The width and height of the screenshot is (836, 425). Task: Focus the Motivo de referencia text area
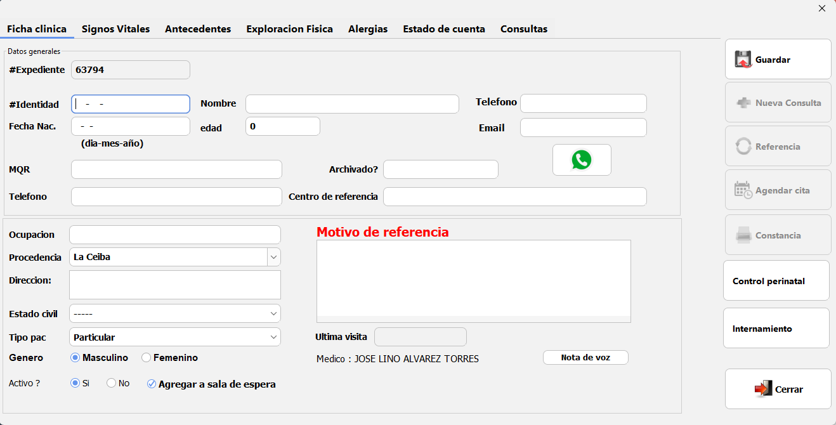[x=473, y=278]
